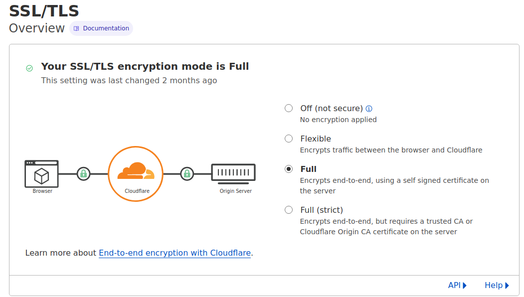This screenshot has width=524, height=297.
Task: Click the Full (strict) option label
Action: tap(322, 210)
